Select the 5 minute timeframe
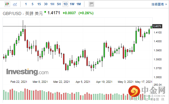 (x=32, y=4)
